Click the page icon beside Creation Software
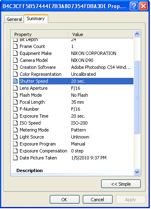The image size is (151, 209). click(16, 67)
